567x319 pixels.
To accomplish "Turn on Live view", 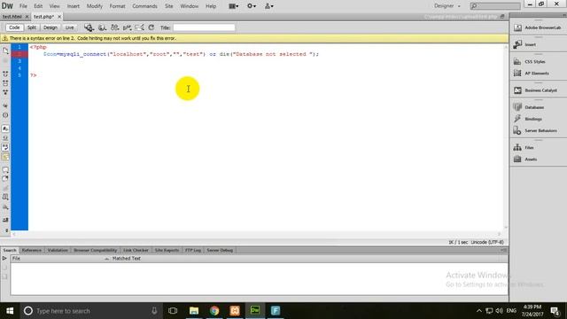I will click(69, 27).
